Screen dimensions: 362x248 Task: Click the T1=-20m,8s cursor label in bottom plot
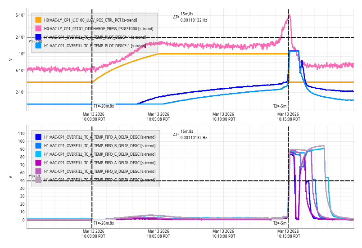coord(104,223)
